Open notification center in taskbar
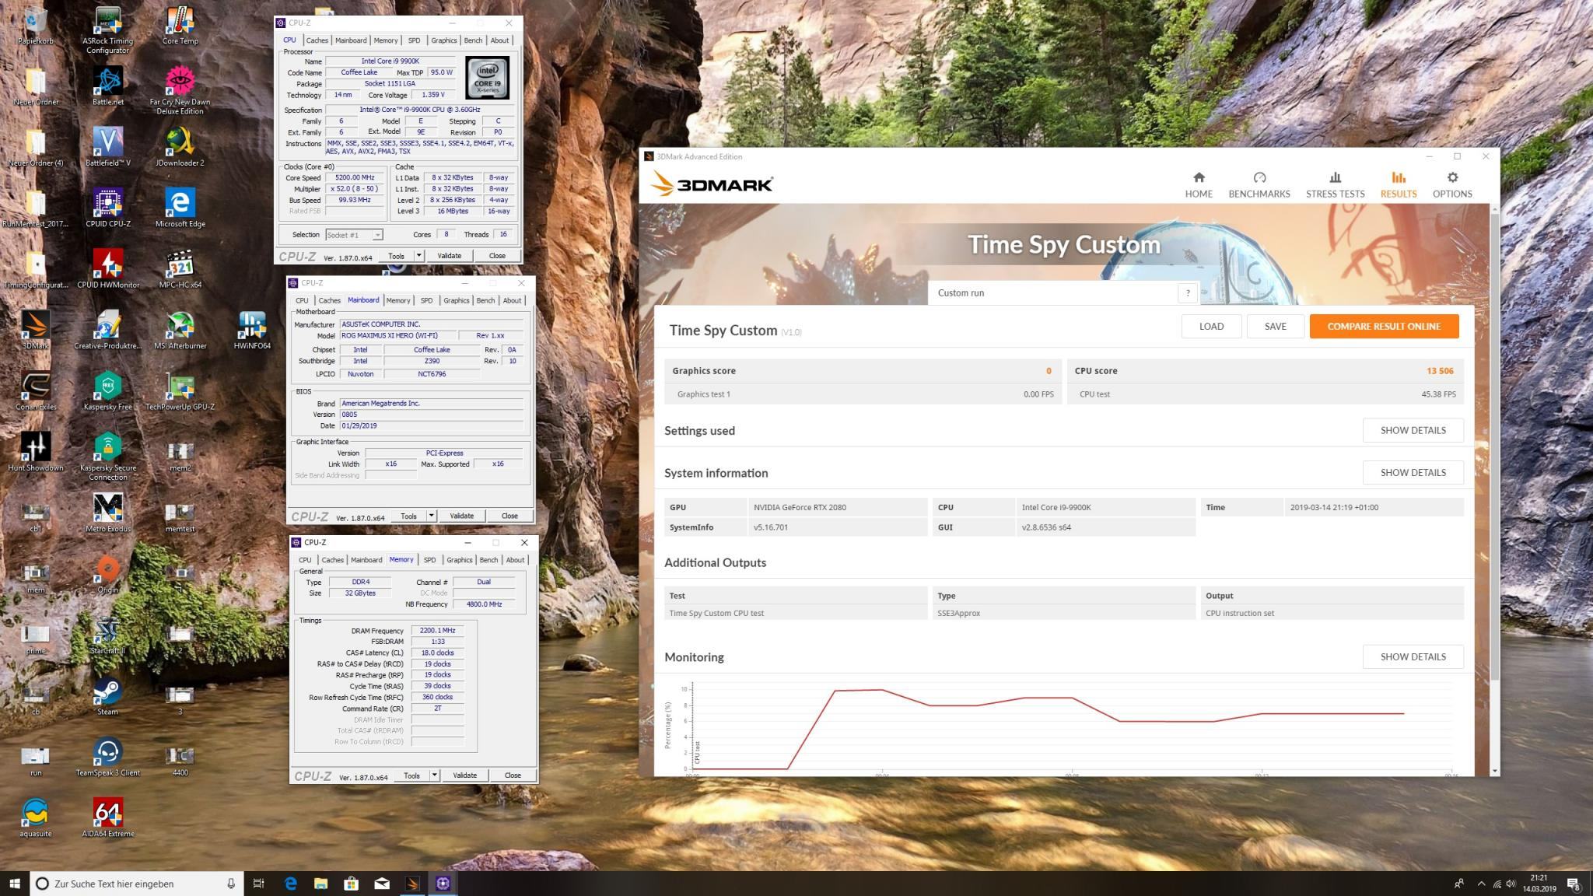 click(1573, 884)
